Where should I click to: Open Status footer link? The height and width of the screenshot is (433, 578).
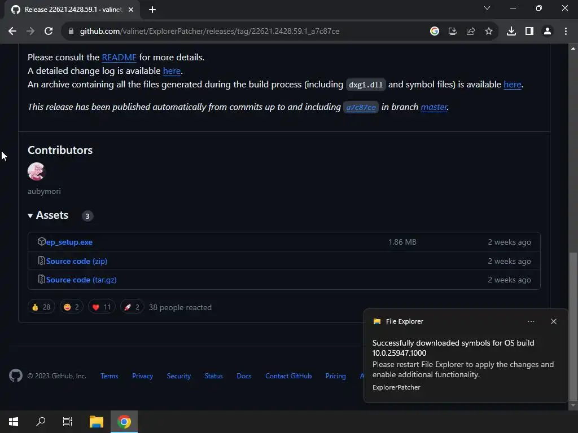[214, 376]
